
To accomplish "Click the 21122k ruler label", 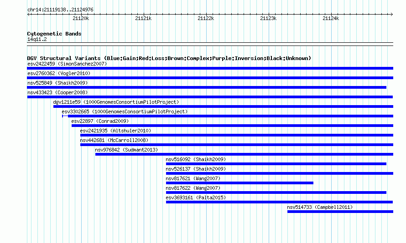I will click(206, 18).
